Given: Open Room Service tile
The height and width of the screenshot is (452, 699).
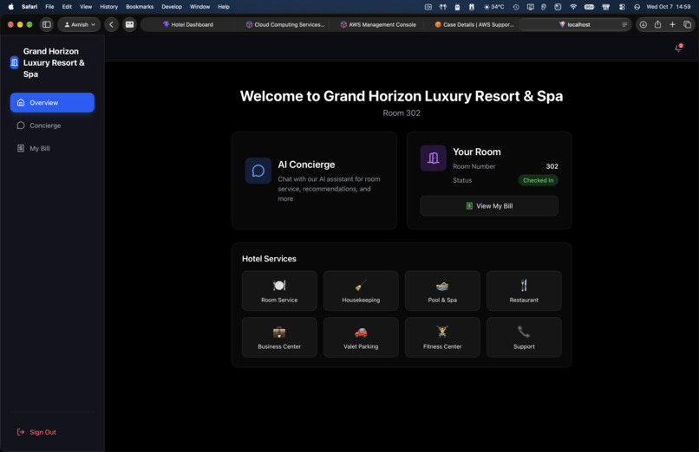Looking at the screenshot, I should click(x=279, y=290).
